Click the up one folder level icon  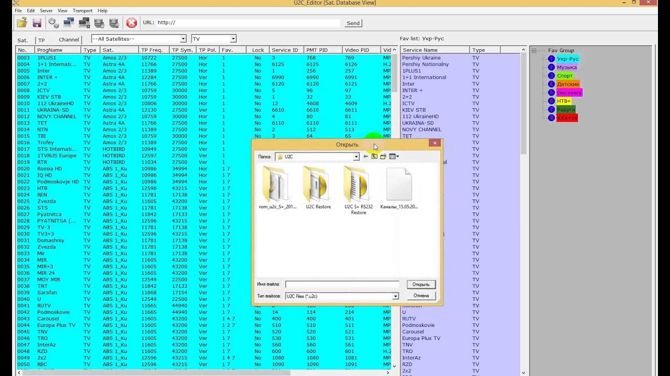click(374, 157)
